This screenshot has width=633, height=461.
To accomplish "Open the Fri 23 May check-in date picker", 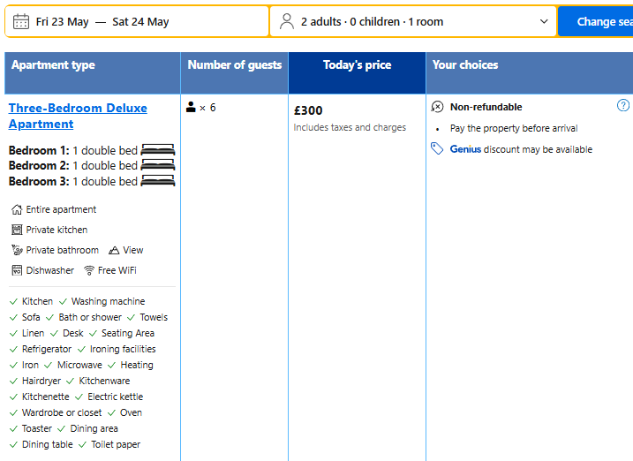I will click(63, 22).
